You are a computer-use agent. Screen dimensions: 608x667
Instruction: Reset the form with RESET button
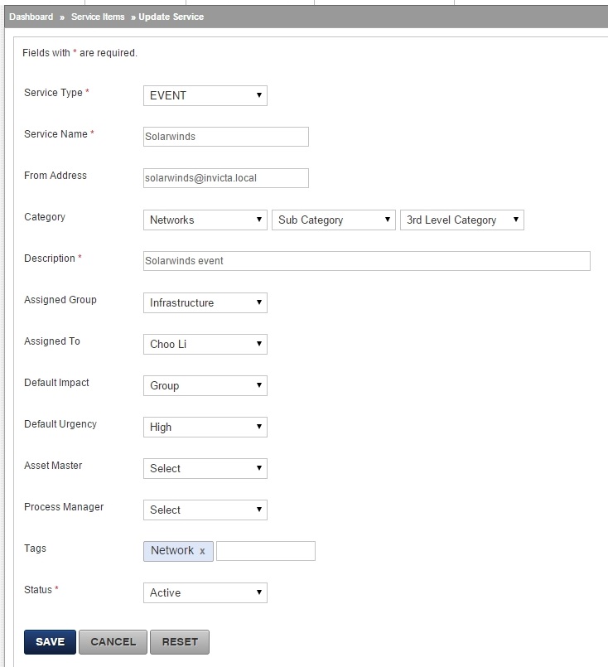(x=180, y=642)
